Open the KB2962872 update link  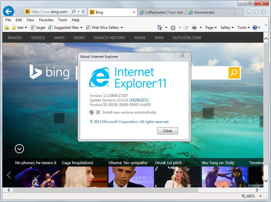pos(139,100)
